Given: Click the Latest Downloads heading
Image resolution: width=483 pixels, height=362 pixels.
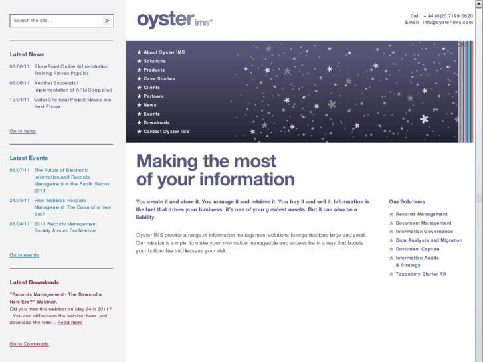Looking at the screenshot, I should pyautogui.click(x=34, y=282).
